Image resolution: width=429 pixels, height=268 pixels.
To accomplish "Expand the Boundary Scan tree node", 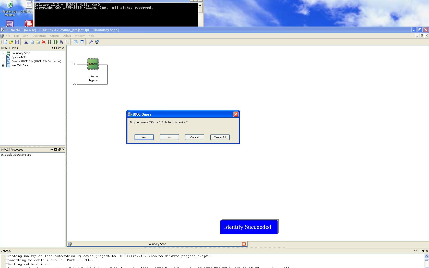I will click(x=3, y=53).
